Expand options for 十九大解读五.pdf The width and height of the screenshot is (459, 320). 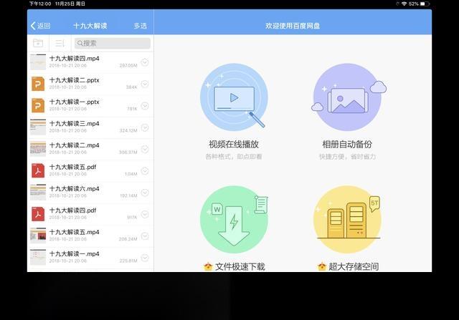click(145, 171)
